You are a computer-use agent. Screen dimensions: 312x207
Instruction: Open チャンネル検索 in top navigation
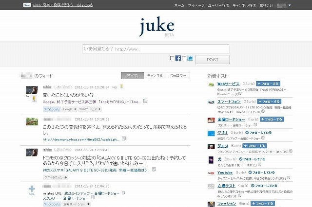[x=244, y=5]
